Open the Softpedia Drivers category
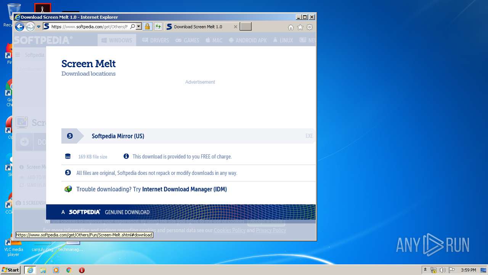Viewport: 488px width, 275px height. [x=156, y=40]
